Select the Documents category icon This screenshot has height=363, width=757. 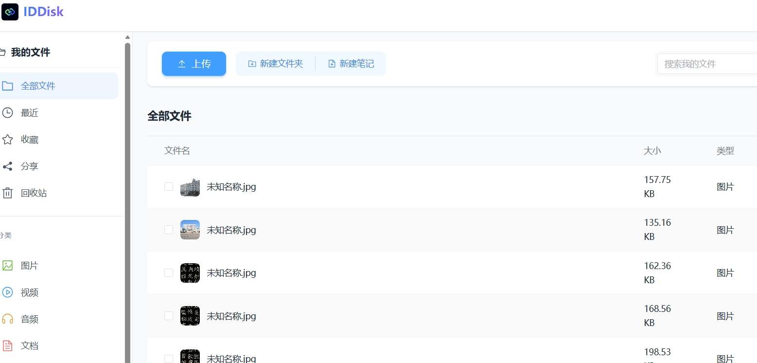coord(7,346)
